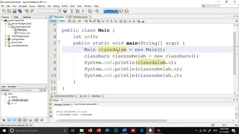The height and width of the screenshot is (134, 239).
Task: Click the Redo arrow in main toolbar
Action: [x=32, y=11]
